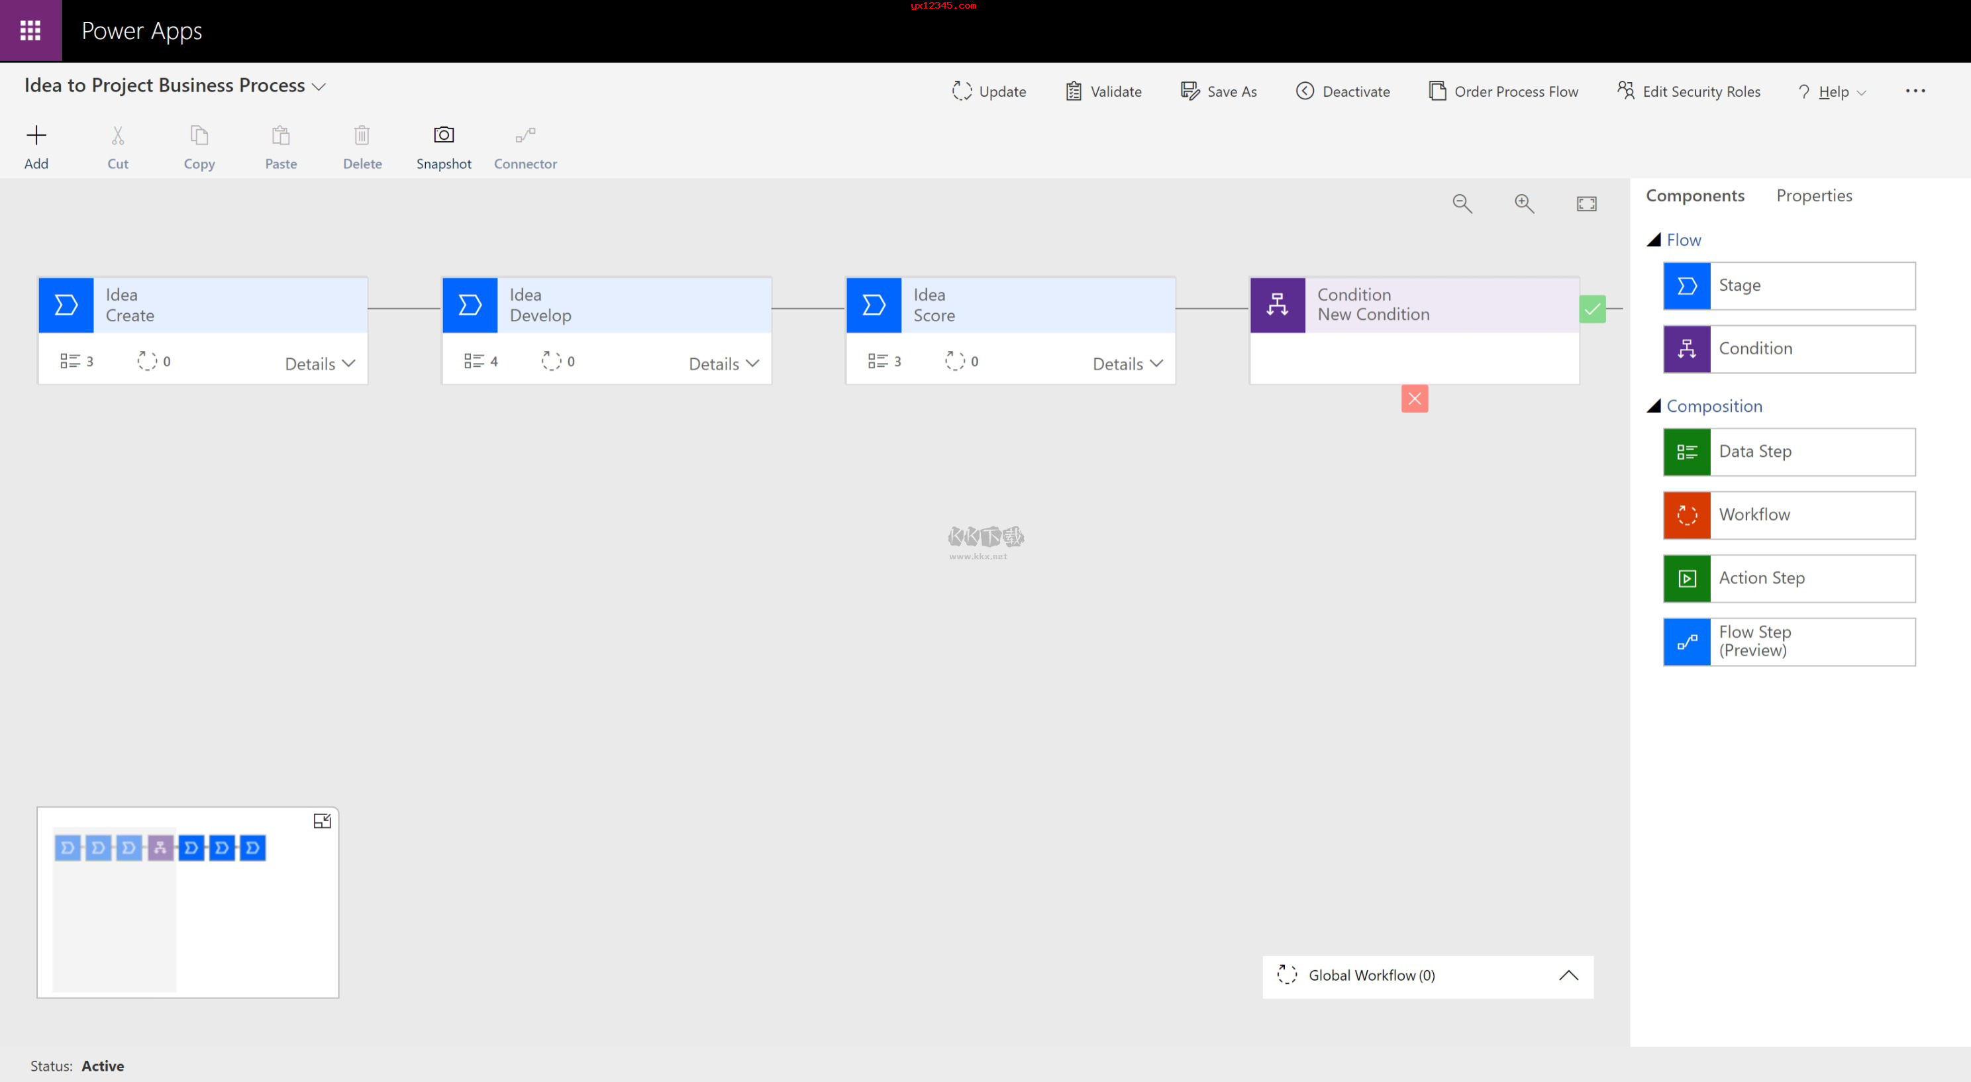Click Deactivate in the command bar

click(1343, 92)
